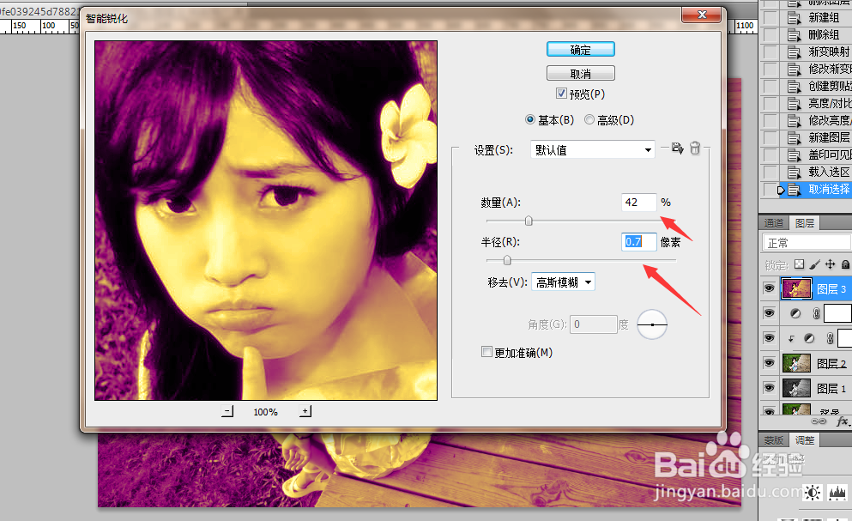The image size is (852, 521).
Task: Click the adjustment icon on the layer below 图层 3
Action: point(795,313)
